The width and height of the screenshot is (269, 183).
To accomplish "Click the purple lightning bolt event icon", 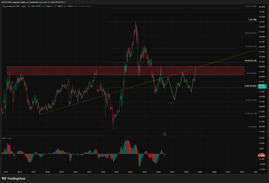I will point(165,134).
